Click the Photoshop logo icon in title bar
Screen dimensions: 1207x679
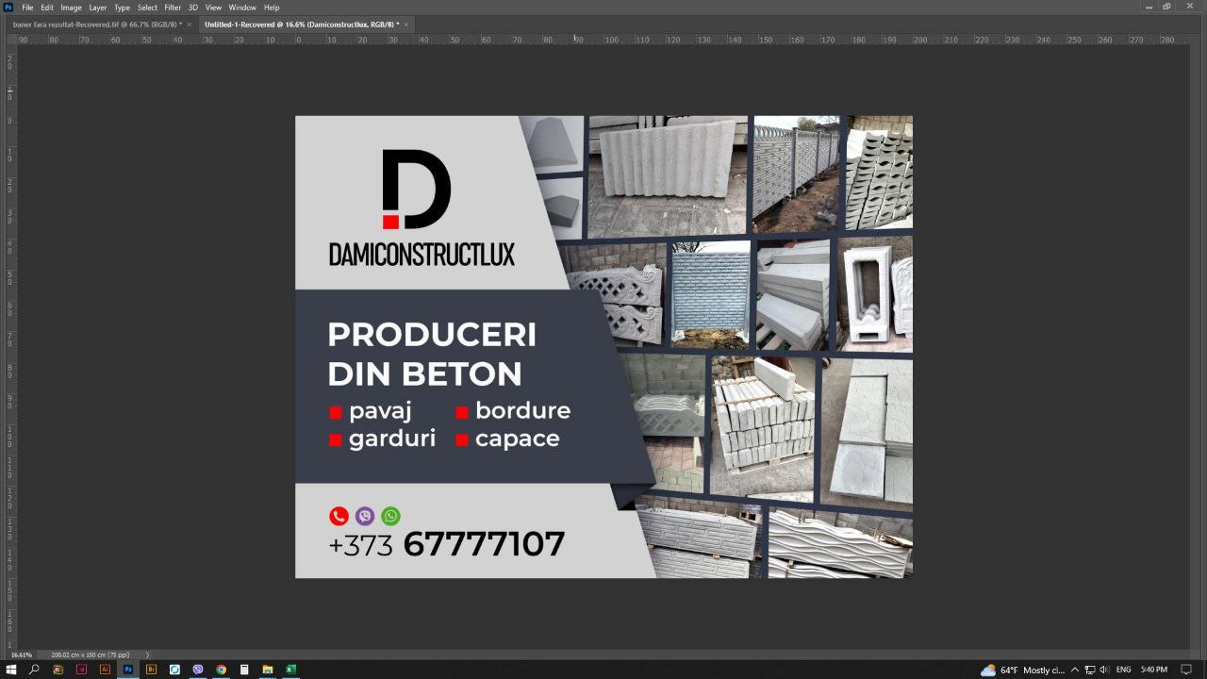[x=8, y=7]
